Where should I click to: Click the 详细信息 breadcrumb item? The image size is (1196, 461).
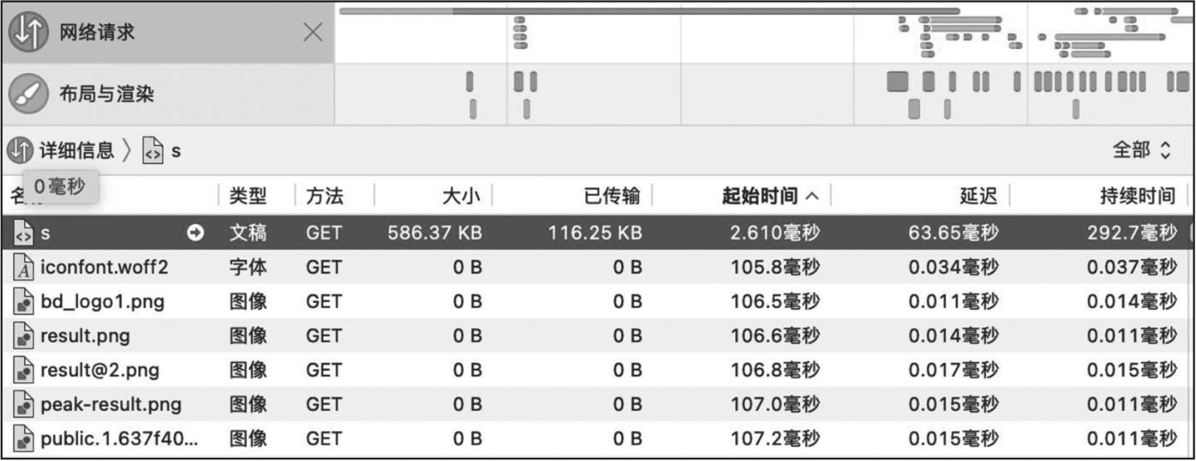pos(75,151)
